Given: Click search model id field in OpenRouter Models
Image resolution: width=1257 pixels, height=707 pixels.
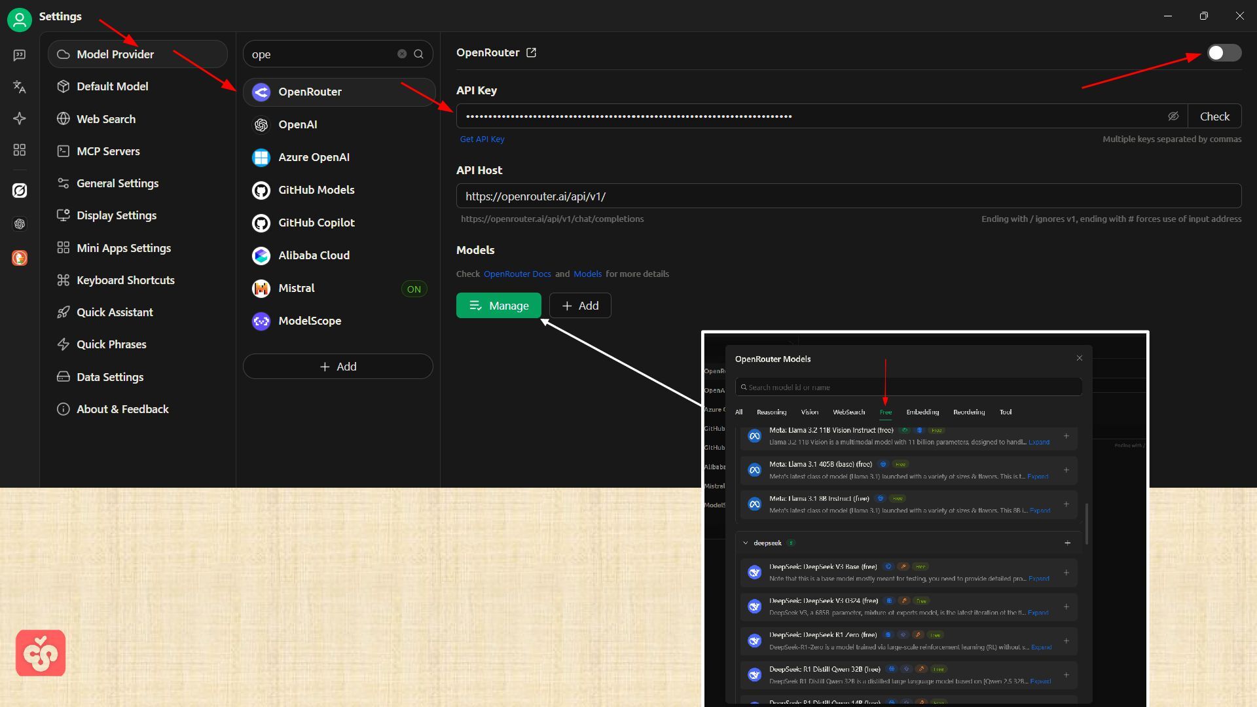Looking at the screenshot, I should 909,387.
